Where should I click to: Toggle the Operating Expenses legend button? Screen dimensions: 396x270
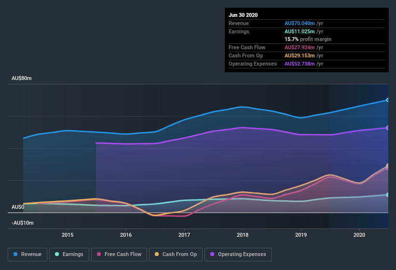238,255
